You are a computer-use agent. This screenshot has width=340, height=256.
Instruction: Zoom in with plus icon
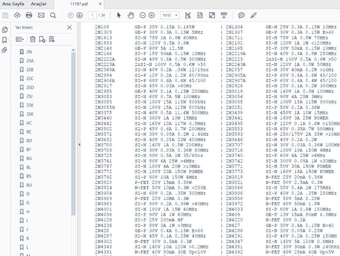pos(151,15)
